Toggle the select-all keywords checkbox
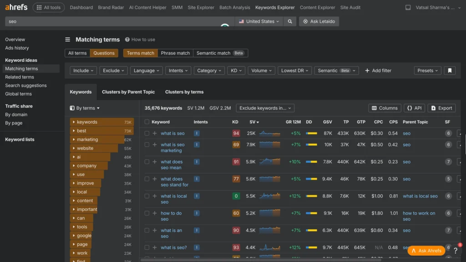Image resolution: width=466 pixels, height=262 pixels. pos(147,122)
